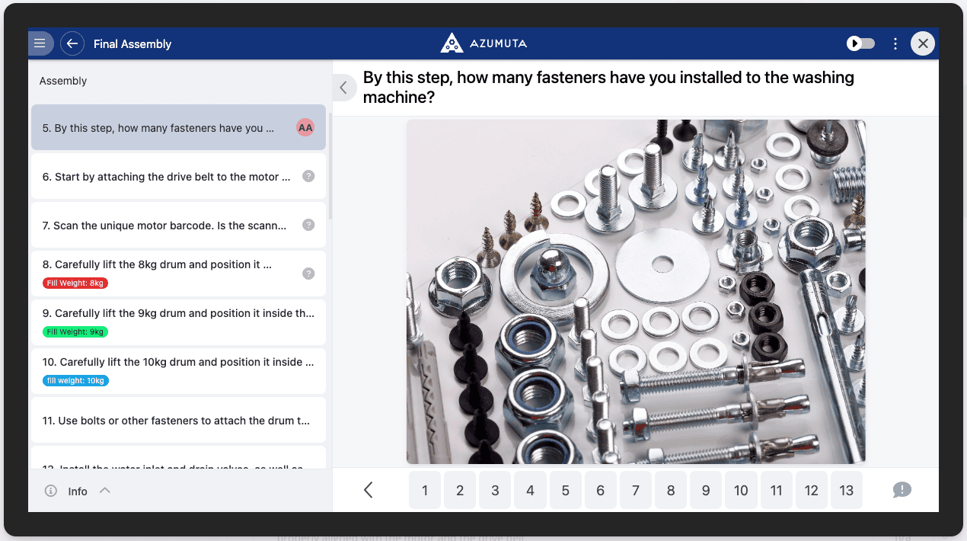
Task: Click the help icon on step 8
Action: point(308,274)
